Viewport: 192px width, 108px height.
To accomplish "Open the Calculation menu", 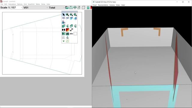I will [x=12, y=4].
